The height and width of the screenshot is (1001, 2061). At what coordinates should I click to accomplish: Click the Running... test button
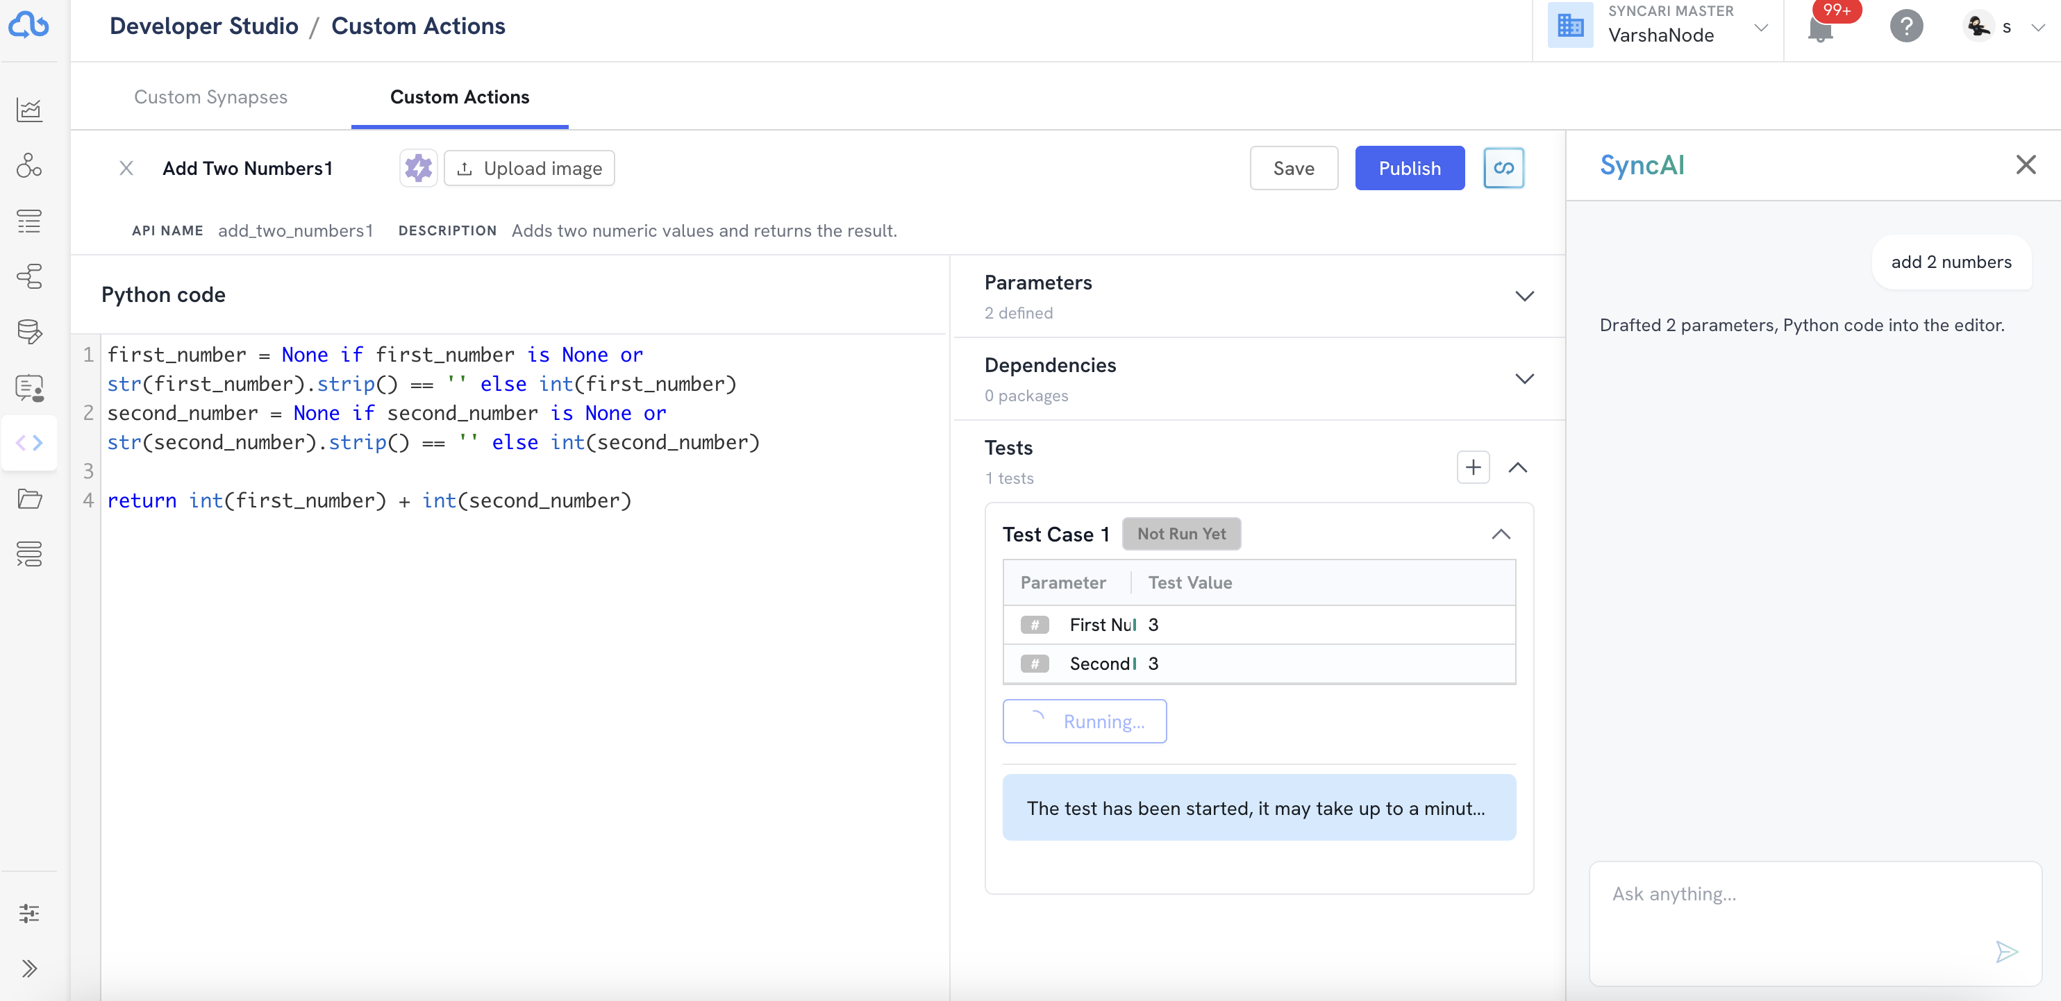[1083, 721]
